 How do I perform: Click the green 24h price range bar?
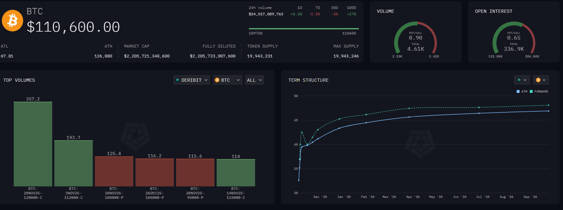(304, 29)
